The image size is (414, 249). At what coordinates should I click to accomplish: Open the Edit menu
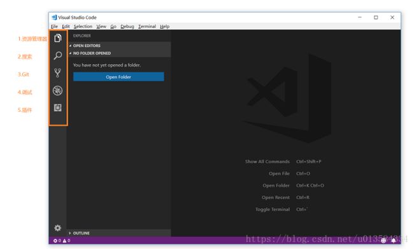pyautogui.click(x=66, y=26)
